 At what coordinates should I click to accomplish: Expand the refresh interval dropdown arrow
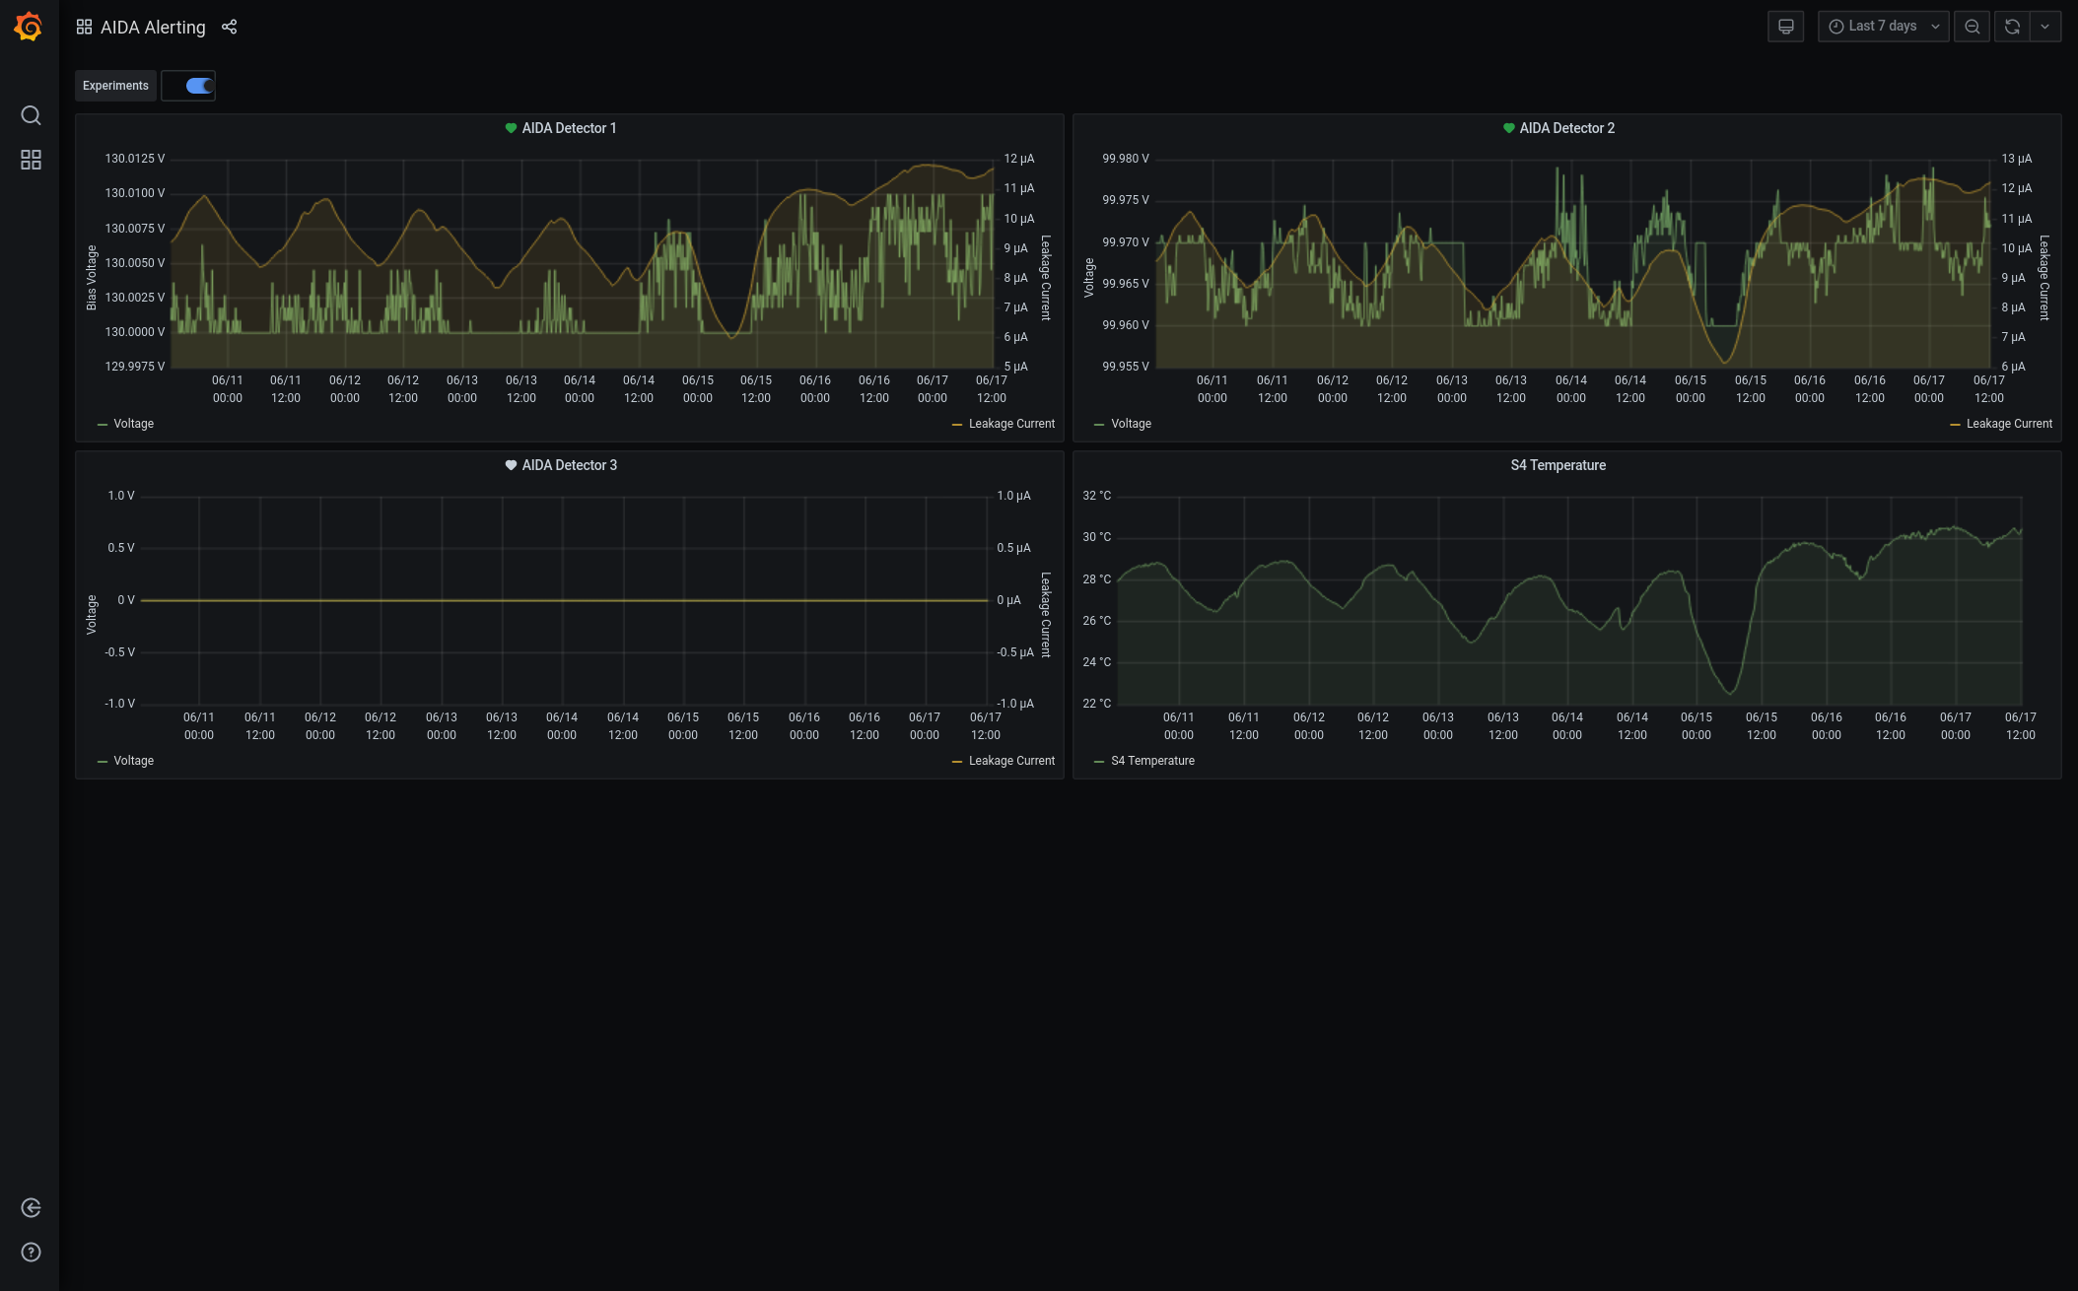(x=2045, y=27)
